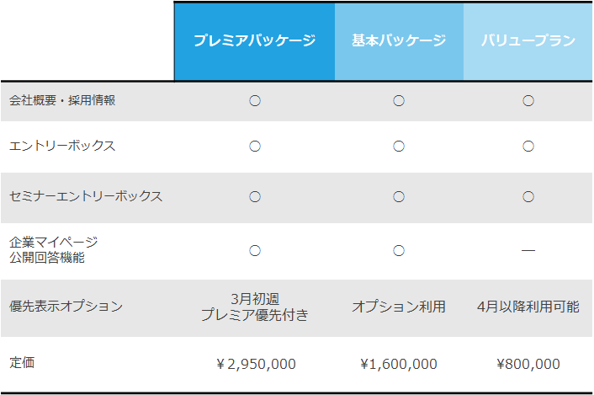Click the 会社概要・採用情報 row label

click(x=62, y=100)
